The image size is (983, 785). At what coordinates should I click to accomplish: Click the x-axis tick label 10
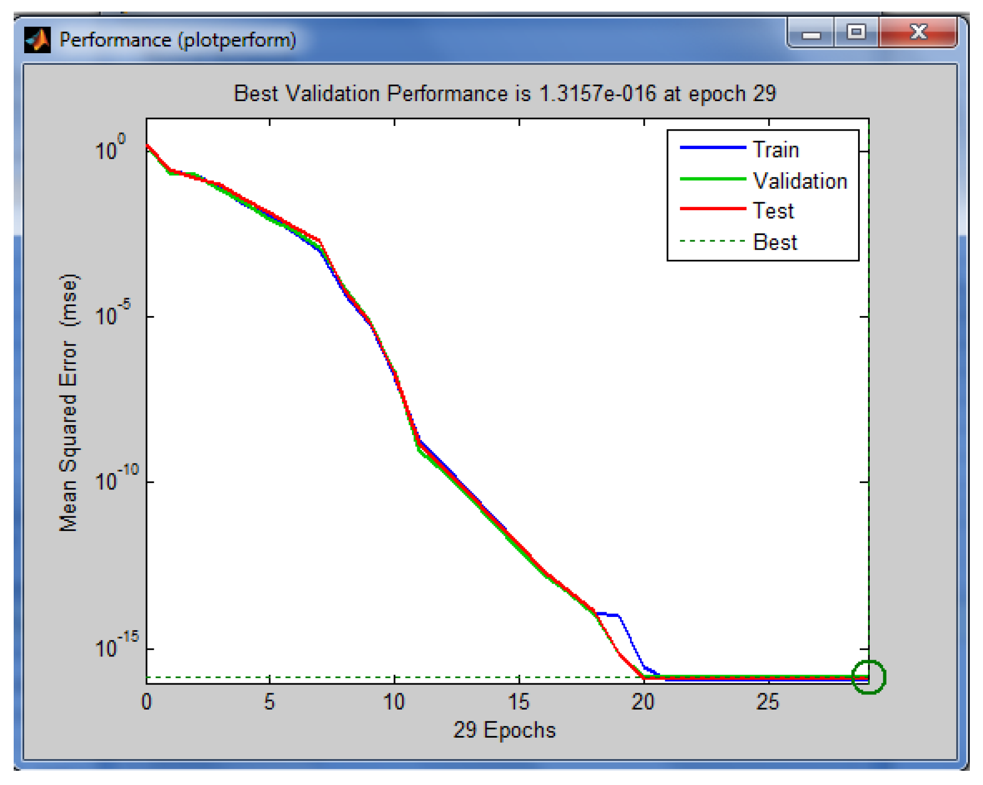click(x=394, y=702)
